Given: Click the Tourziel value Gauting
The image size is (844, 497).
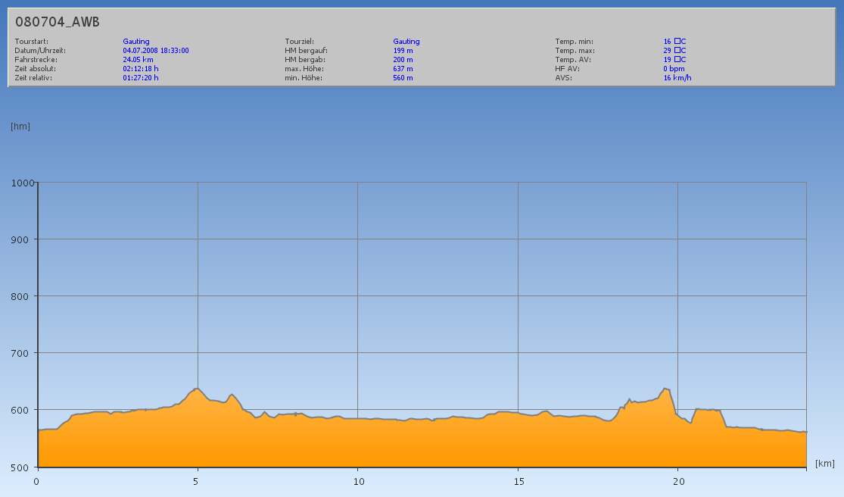Looking at the screenshot, I should [x=406, y=42].
